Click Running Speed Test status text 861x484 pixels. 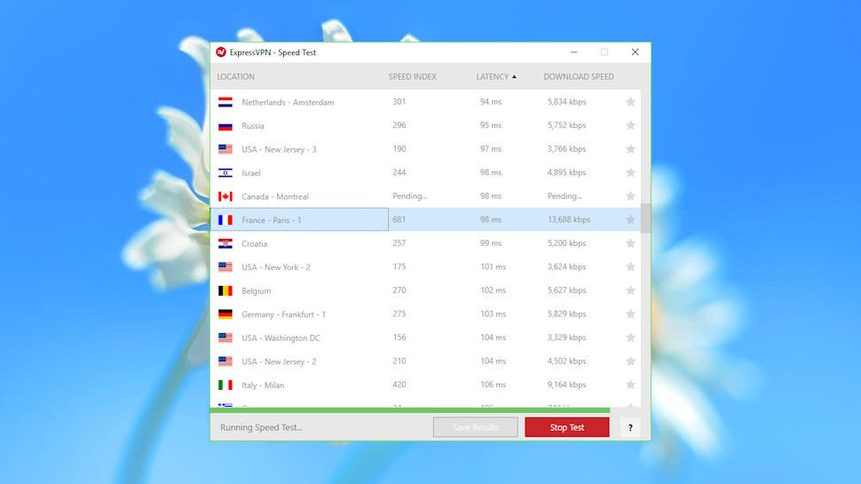(261, 427)
